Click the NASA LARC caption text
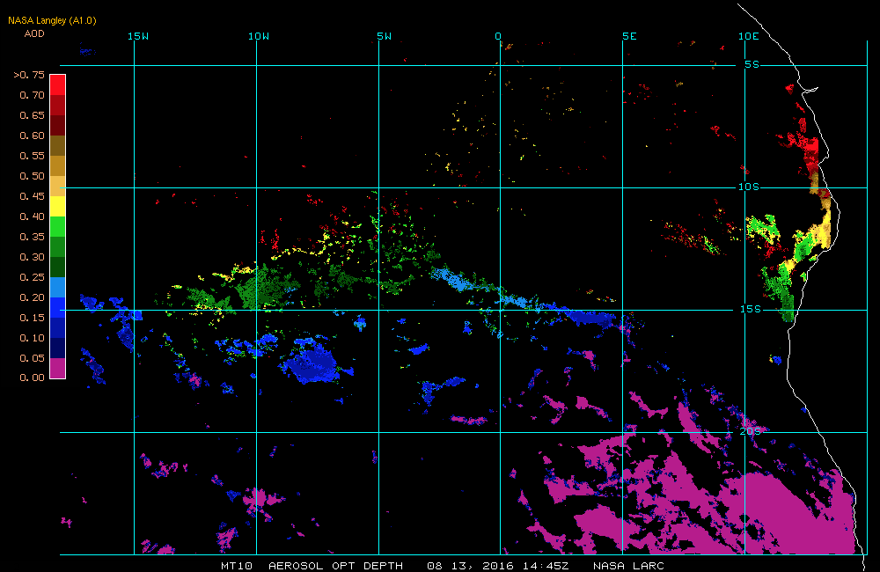The width and height of the screenshot is (880, 572). pyautogui.click(x=628, y=566)
